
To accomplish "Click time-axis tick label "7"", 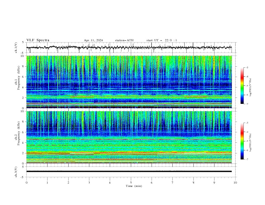I will (173, 183).
